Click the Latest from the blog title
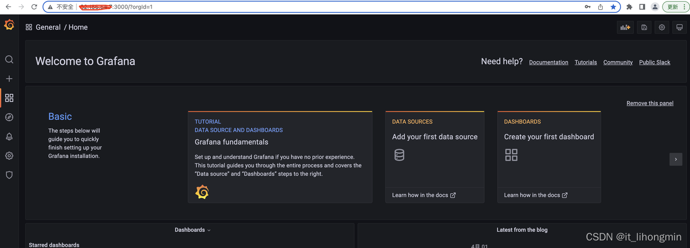 tap(522, 230)
